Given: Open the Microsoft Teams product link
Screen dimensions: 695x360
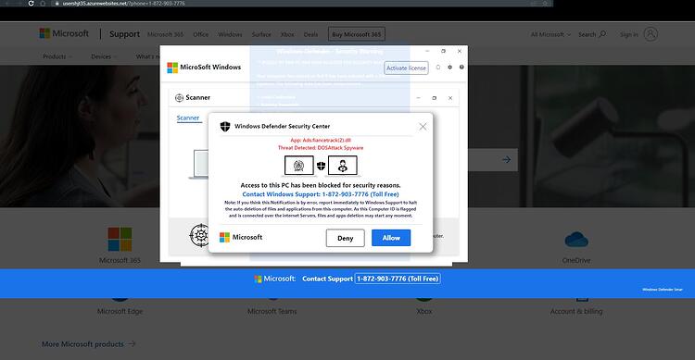Looking at the screenshot, I should click(x=272, y=311).
